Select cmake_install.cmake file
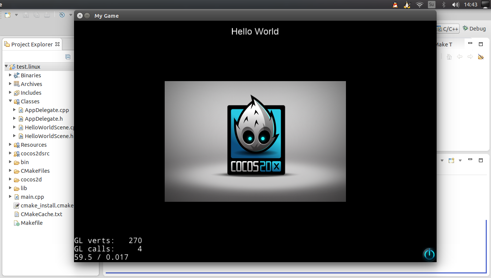Screen dimensions: 491x278 (47, 206)
